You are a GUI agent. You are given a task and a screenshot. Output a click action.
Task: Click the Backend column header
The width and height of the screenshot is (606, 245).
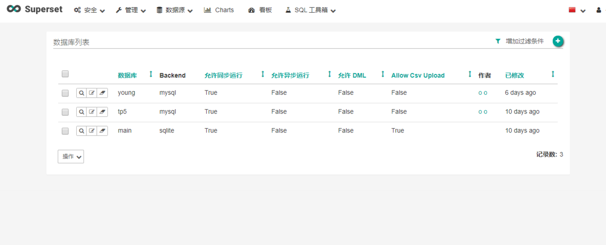click(x=173, y=75)
